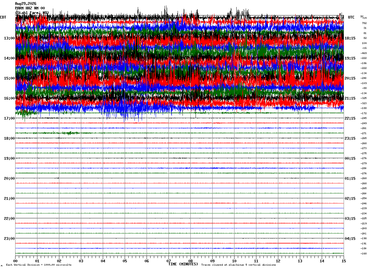Click minute 10 on time axis
The height and width of the screenshot is (269, 368).
234,261
